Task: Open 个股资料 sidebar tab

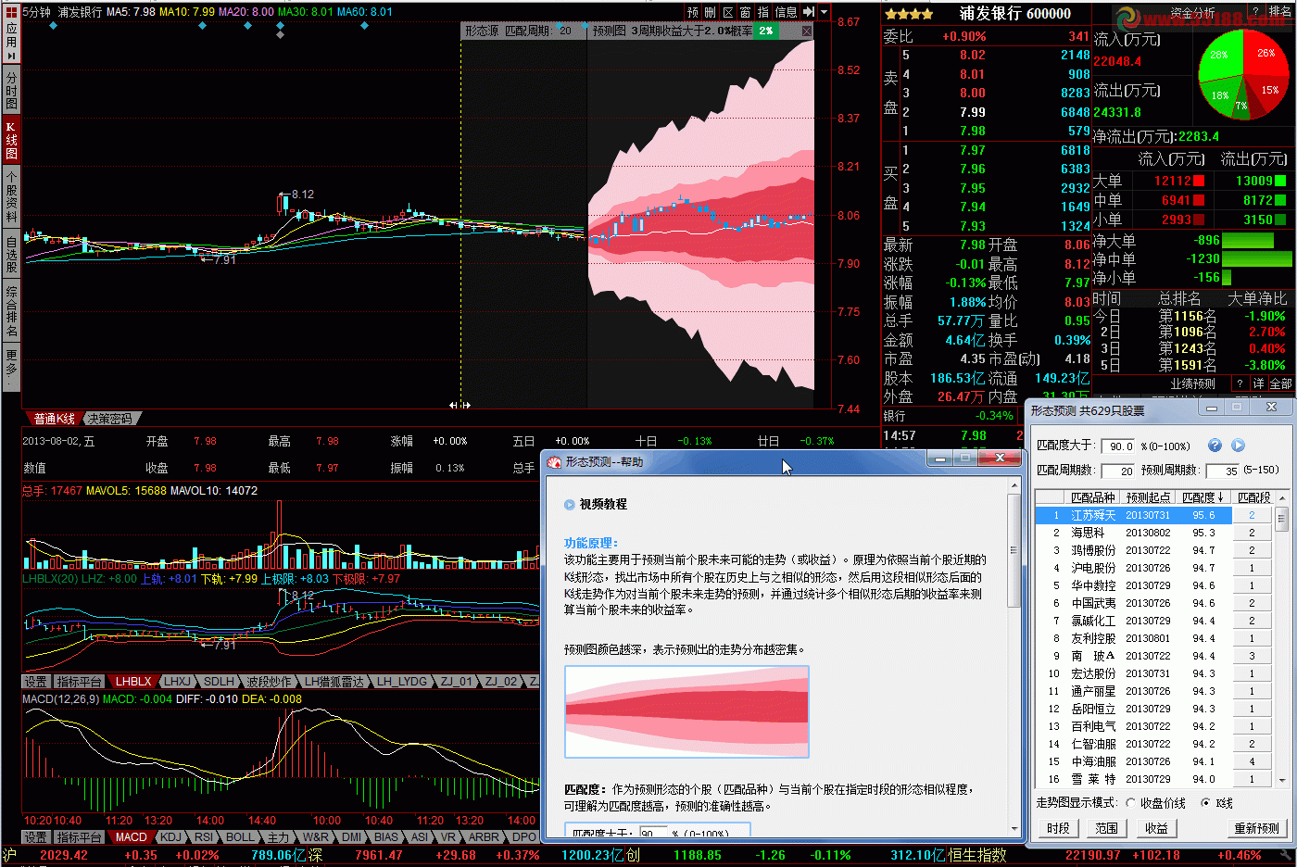Action: tap(11, 196)
